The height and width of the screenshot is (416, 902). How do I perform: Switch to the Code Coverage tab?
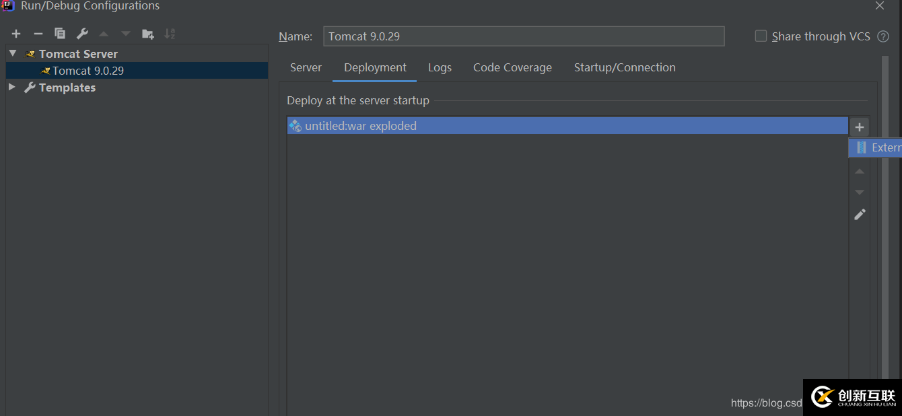512,67
